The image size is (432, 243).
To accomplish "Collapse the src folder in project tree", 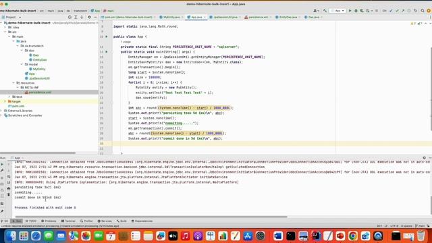I will (x=5, y=32).
